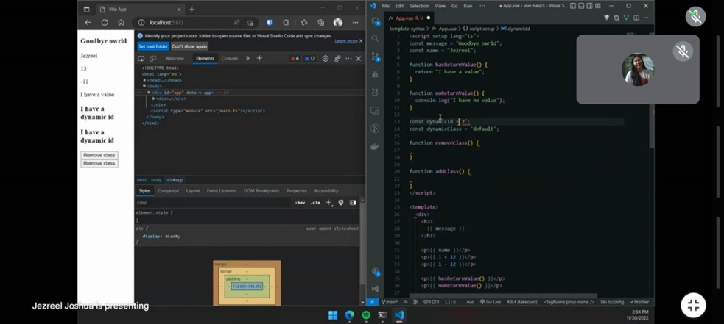Follow the Learn more link

coord(346,41)
